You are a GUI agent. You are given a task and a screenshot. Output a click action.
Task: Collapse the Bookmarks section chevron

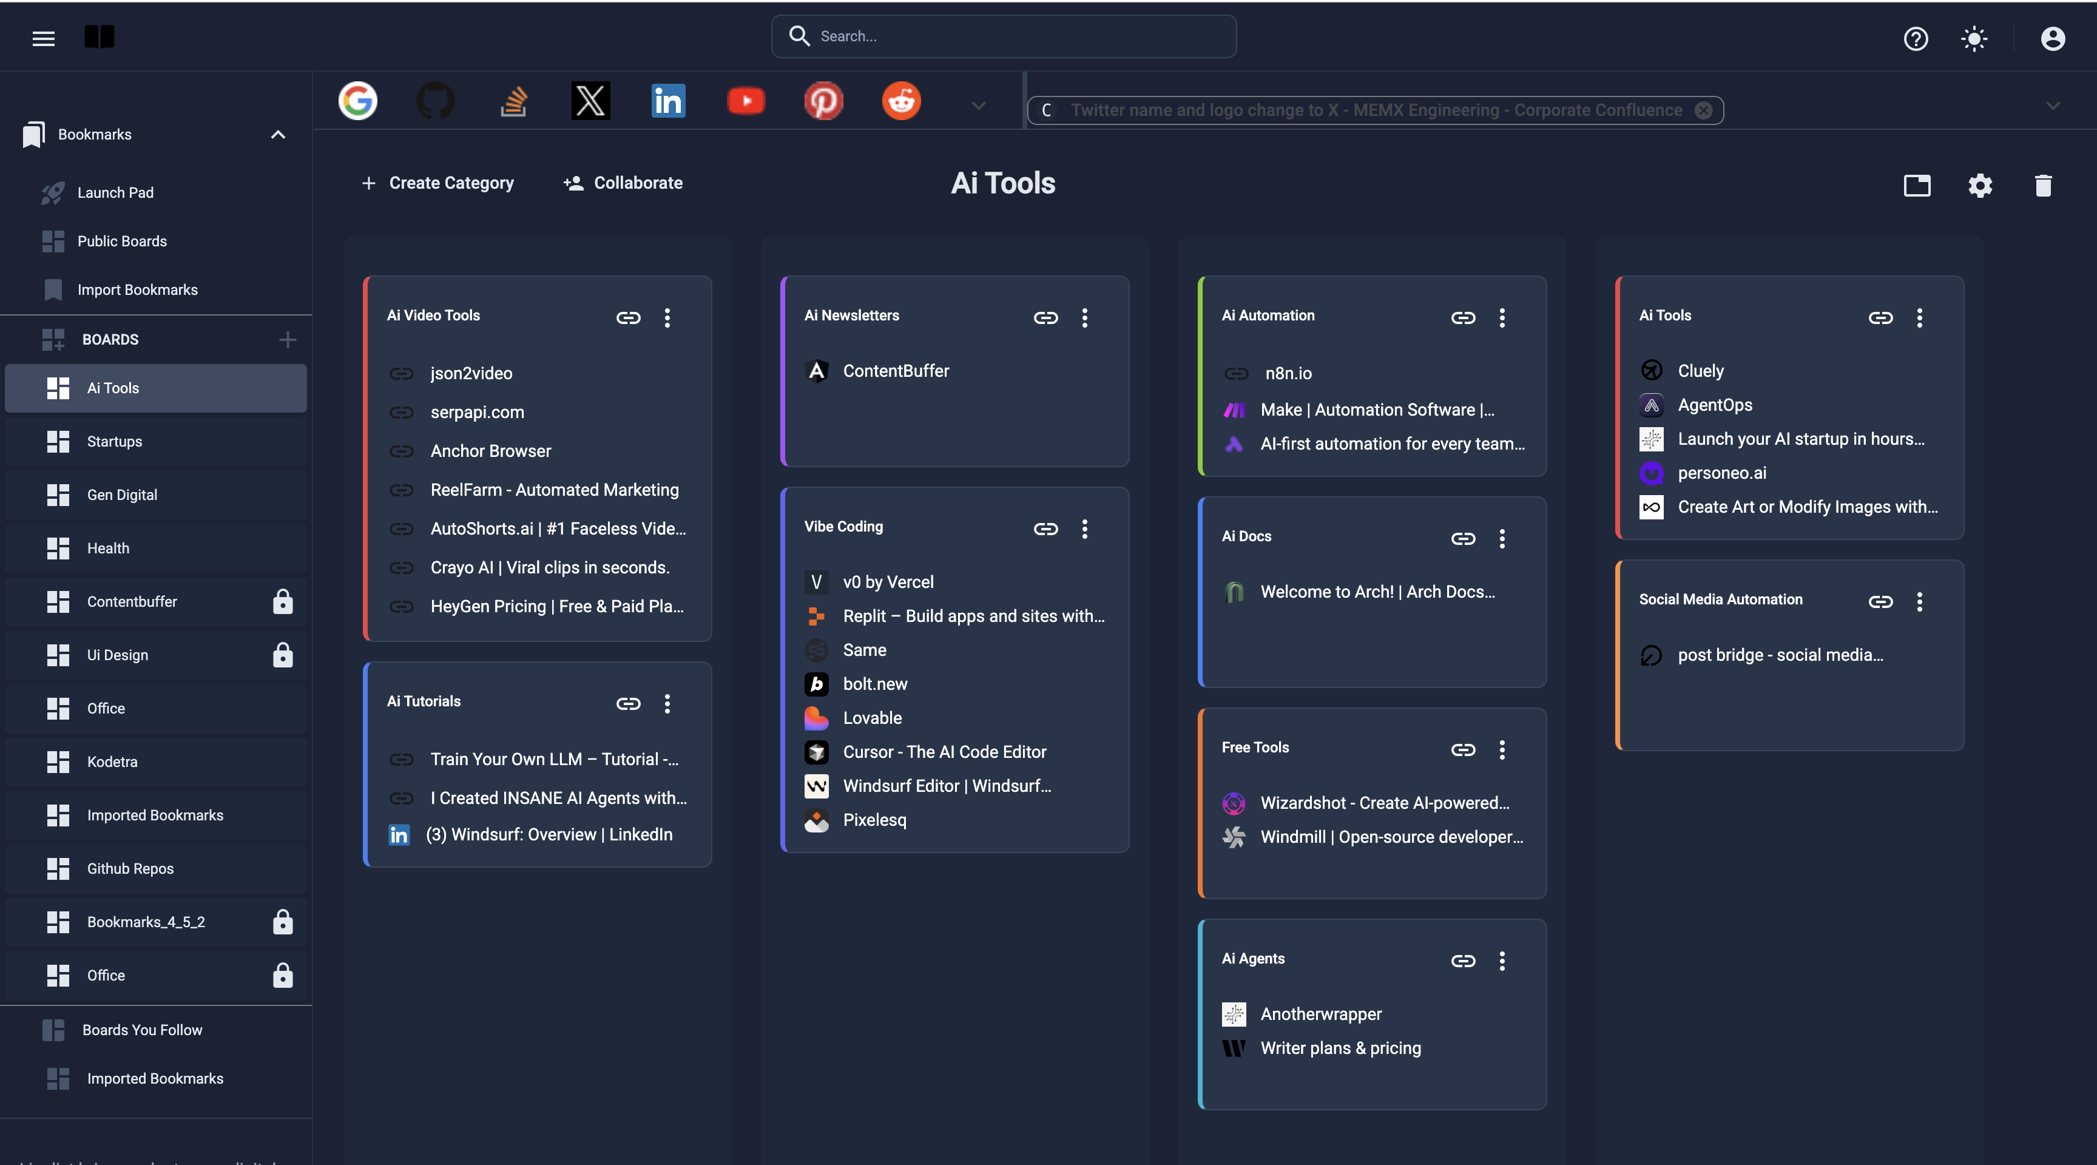(x=277, y=134)
